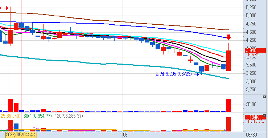Click the 1,134K volume tag
268x138 pixels.
(255, 117)
